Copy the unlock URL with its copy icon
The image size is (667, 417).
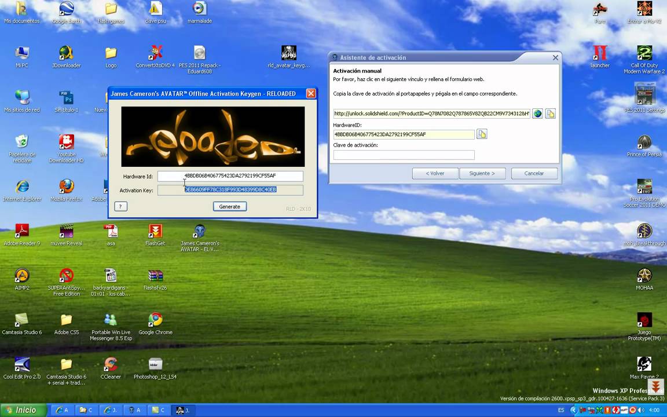click(551, 114)
